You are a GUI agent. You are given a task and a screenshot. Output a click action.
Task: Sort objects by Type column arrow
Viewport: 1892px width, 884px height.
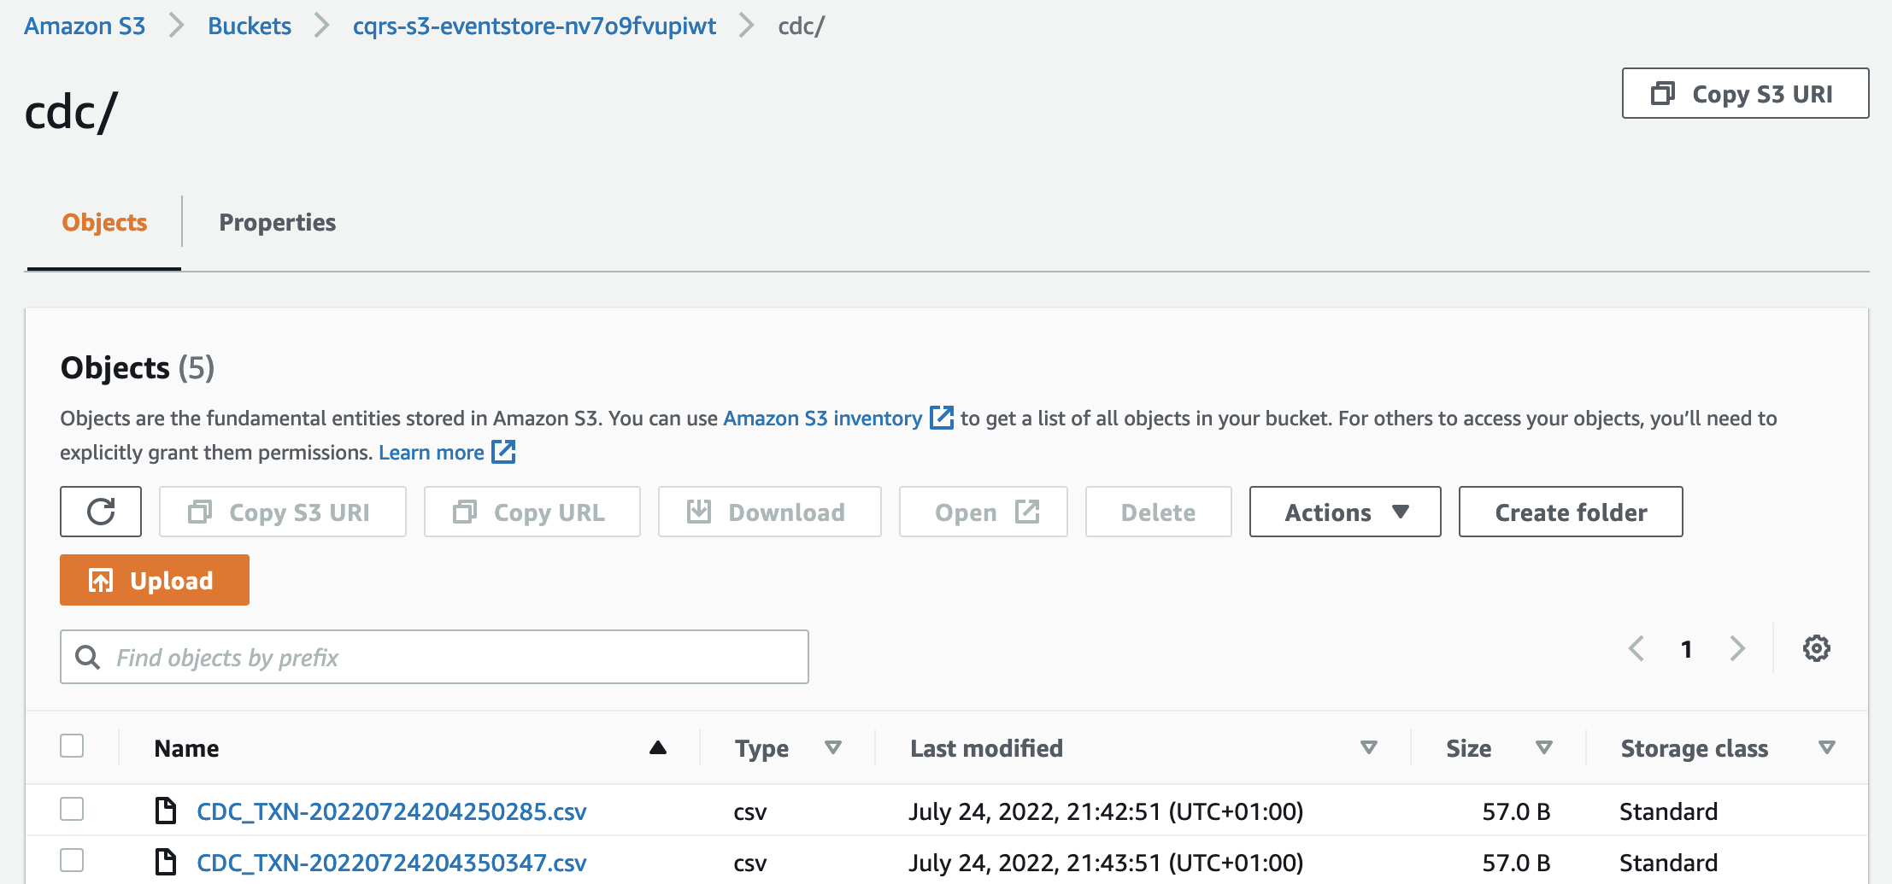point(833,748)
